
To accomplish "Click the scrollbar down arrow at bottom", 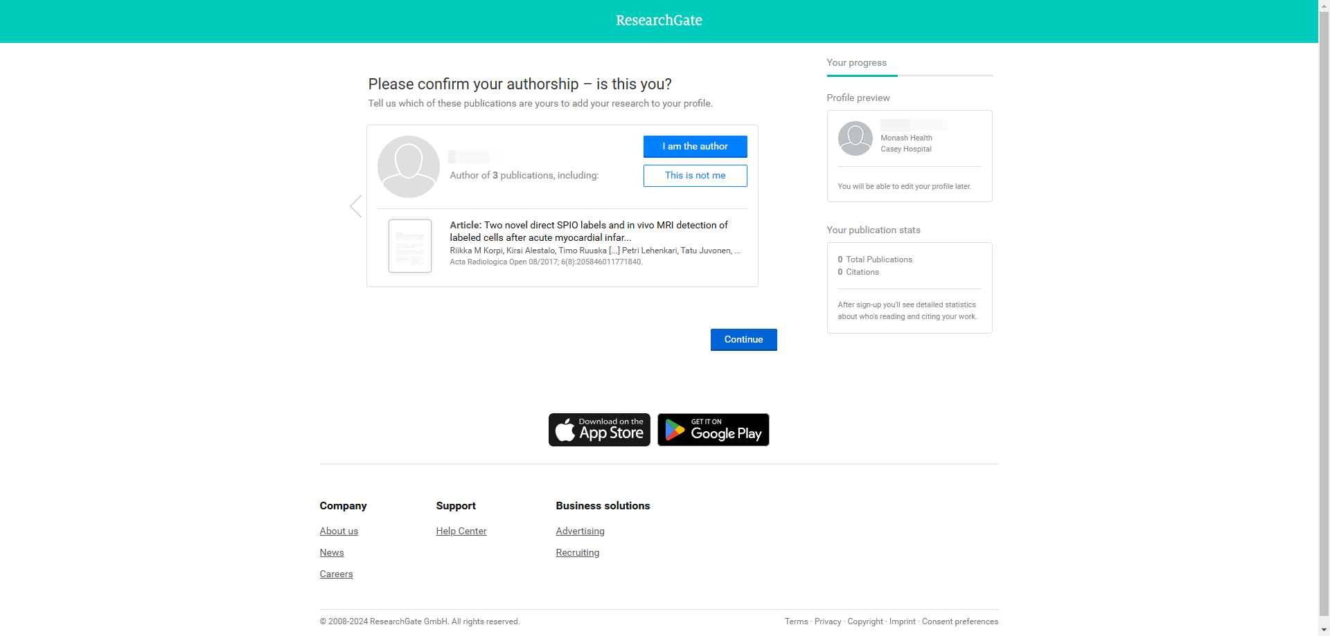I will point(1324,630).
